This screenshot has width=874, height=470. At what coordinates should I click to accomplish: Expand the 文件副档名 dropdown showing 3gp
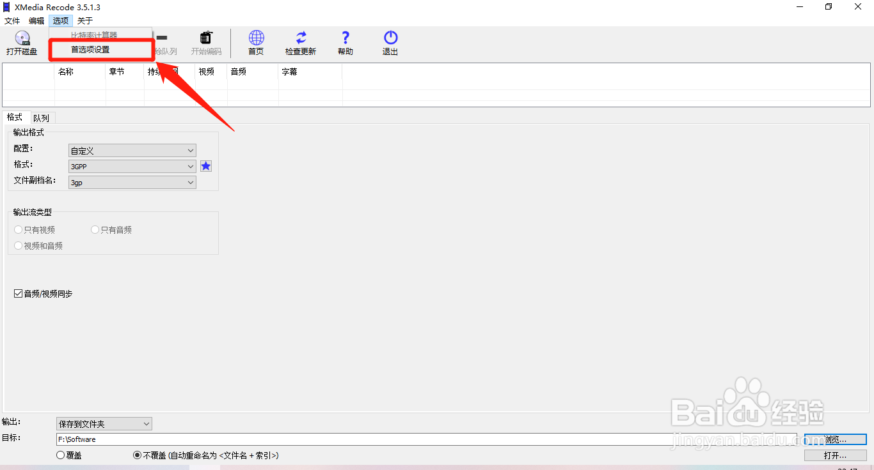pos(132,182)
